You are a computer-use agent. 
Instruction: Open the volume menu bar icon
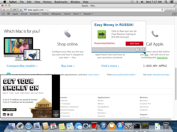click(142, 2)
